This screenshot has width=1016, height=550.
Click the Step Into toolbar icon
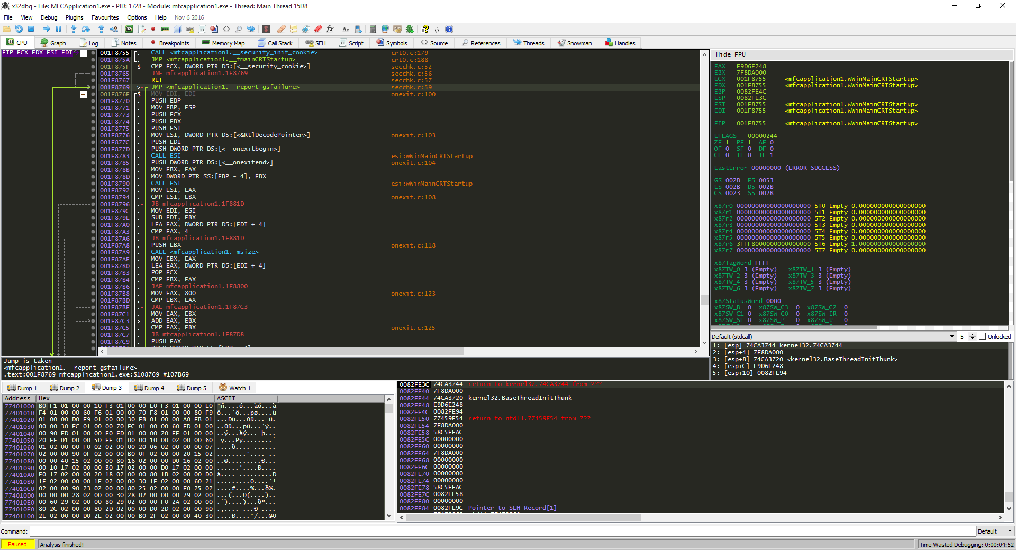(x=74, y=29)
